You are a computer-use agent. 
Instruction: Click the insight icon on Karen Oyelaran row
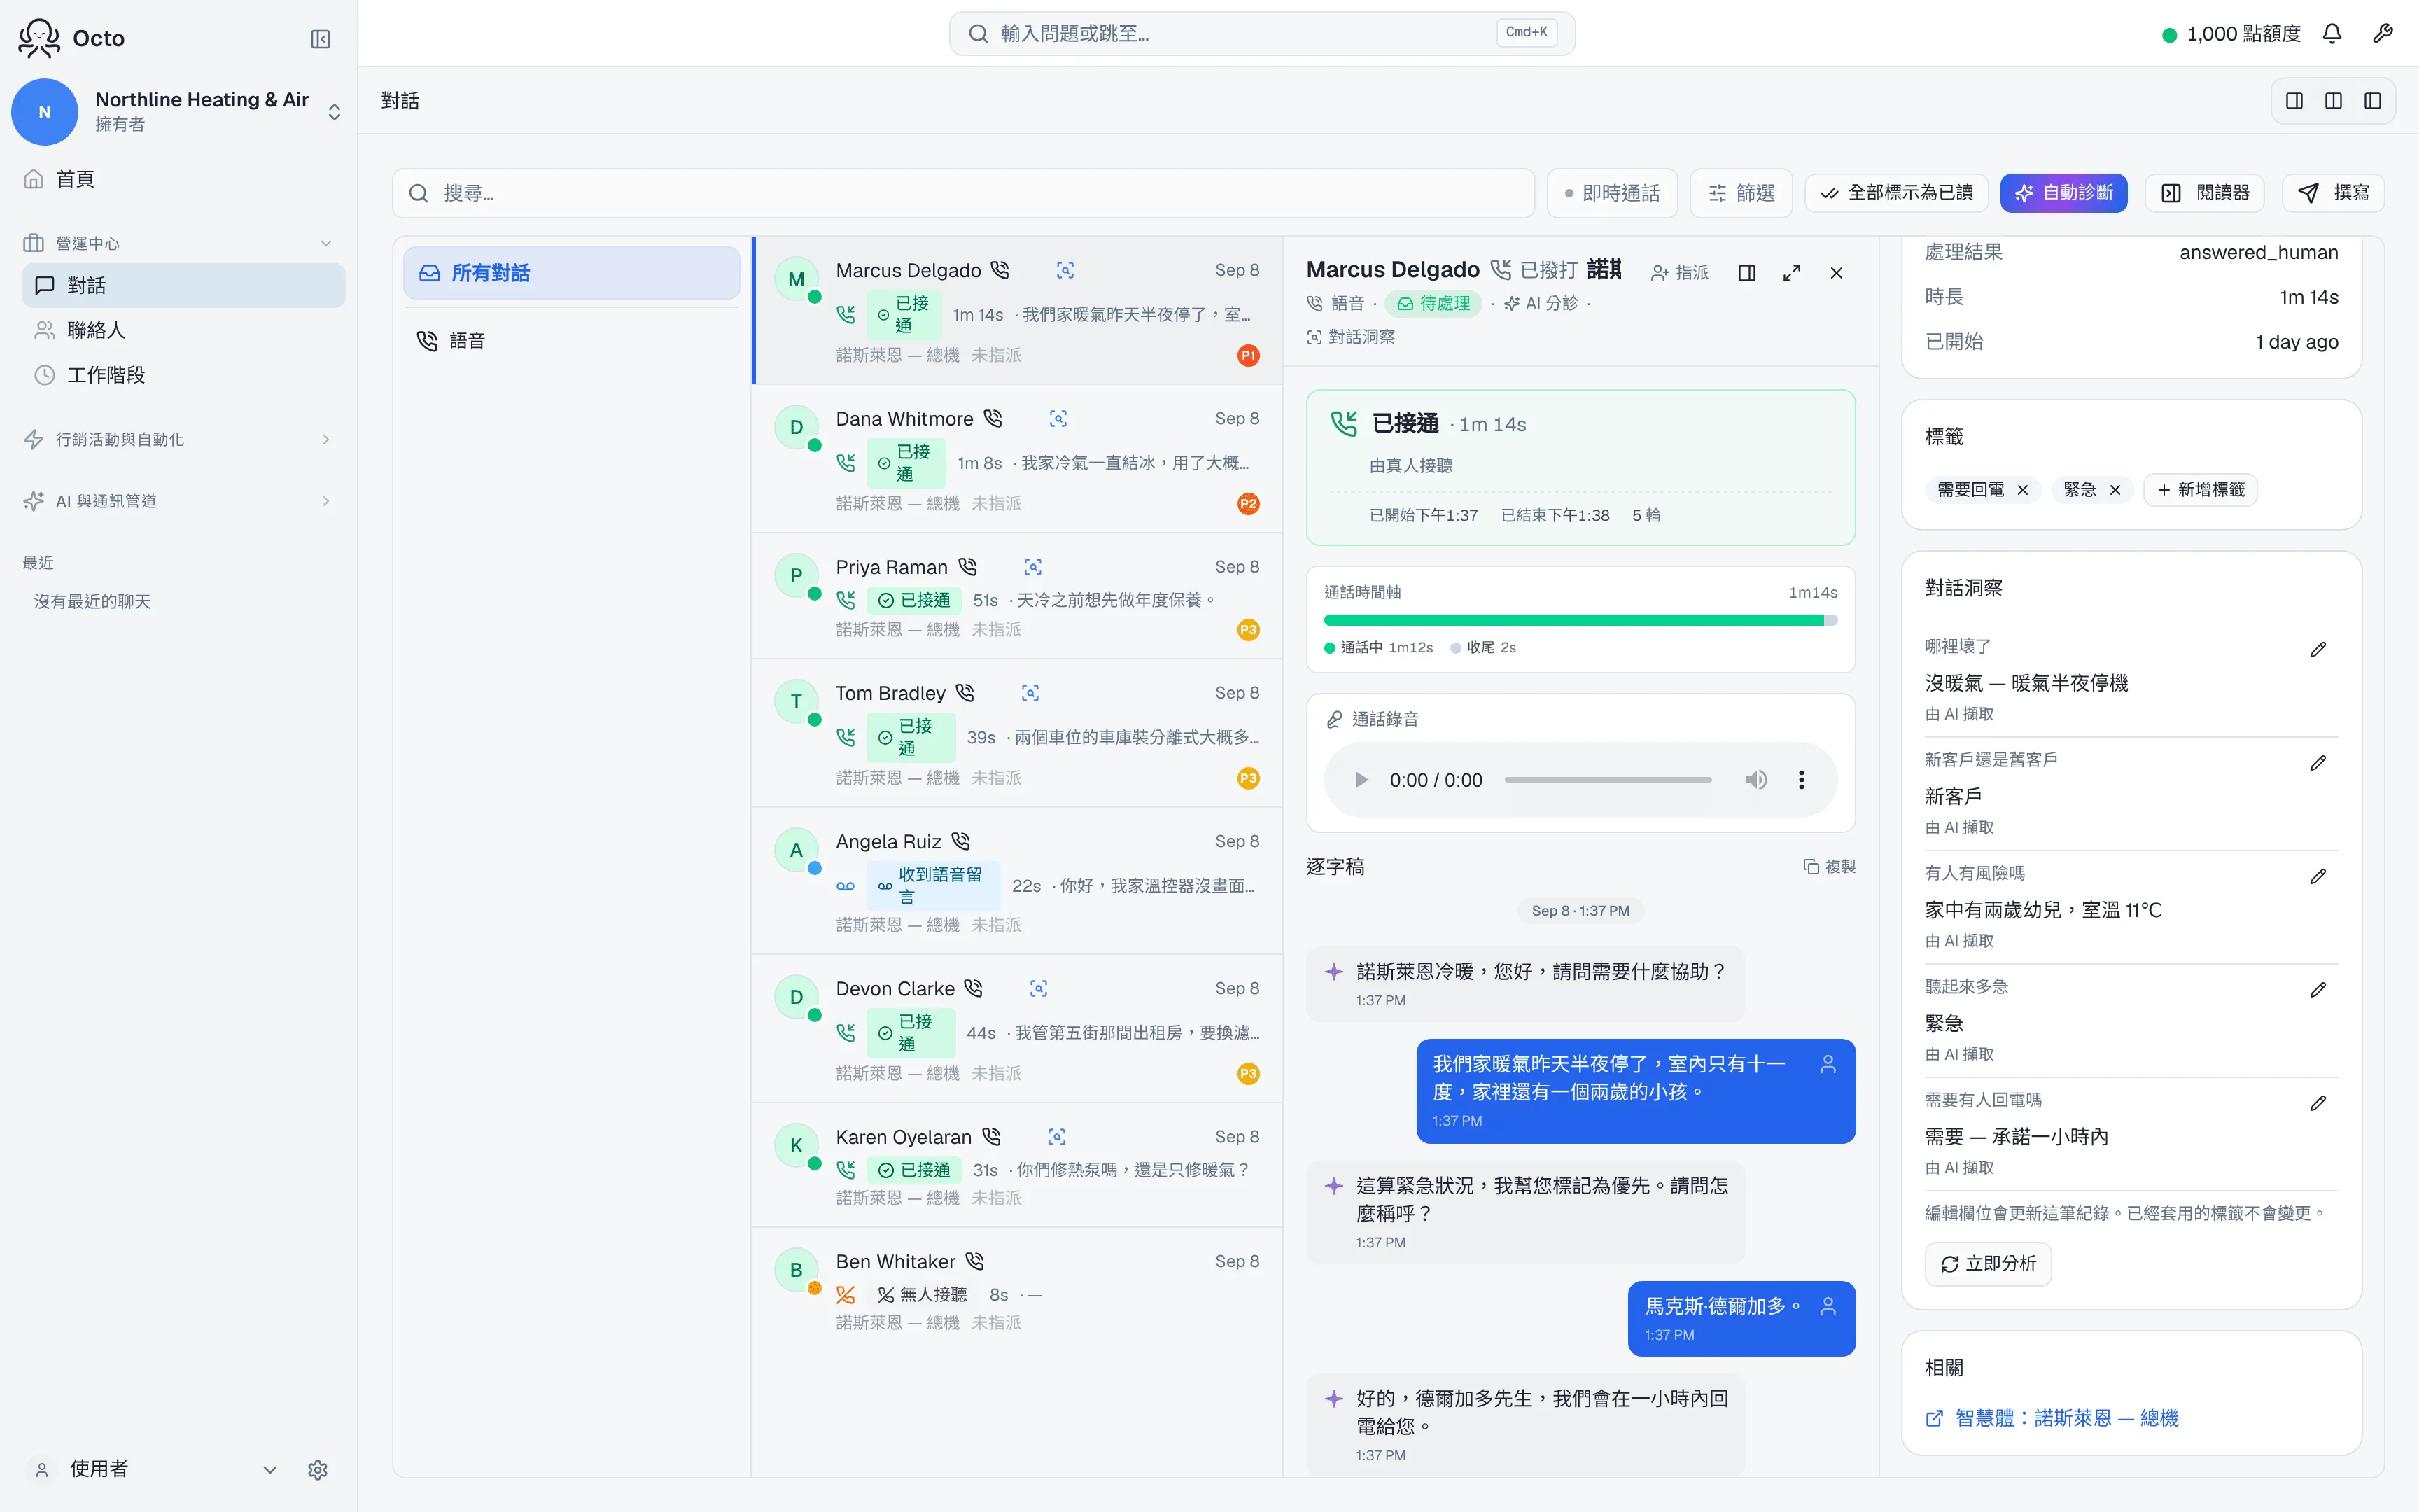(x=1057, y=1137)
